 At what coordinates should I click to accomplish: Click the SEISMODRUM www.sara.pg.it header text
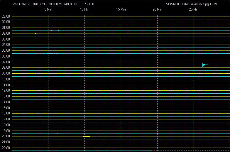coord(192,4)
